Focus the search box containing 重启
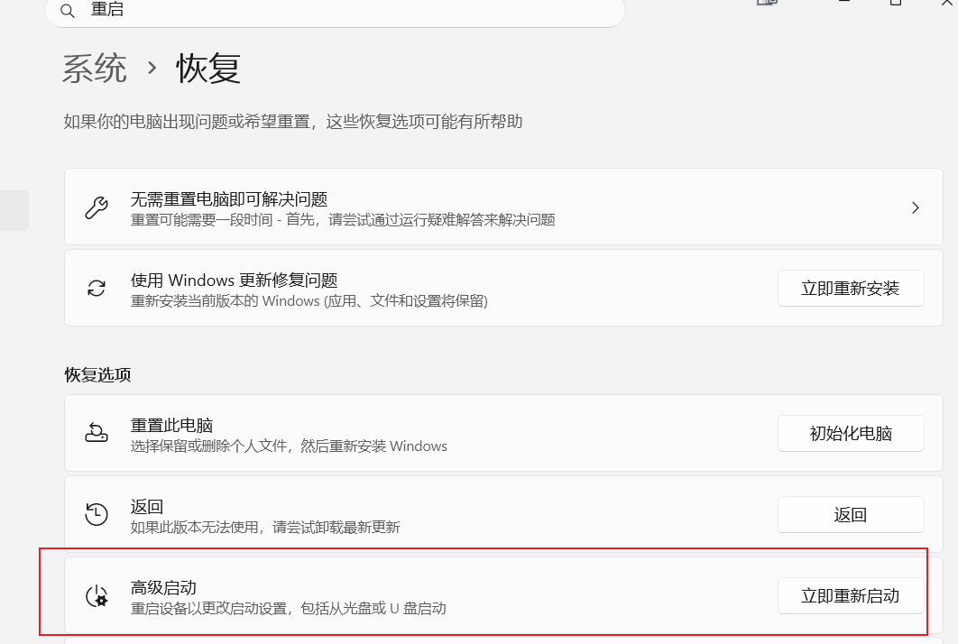Screen dimensions: 958x644 [x=335, y=11]
